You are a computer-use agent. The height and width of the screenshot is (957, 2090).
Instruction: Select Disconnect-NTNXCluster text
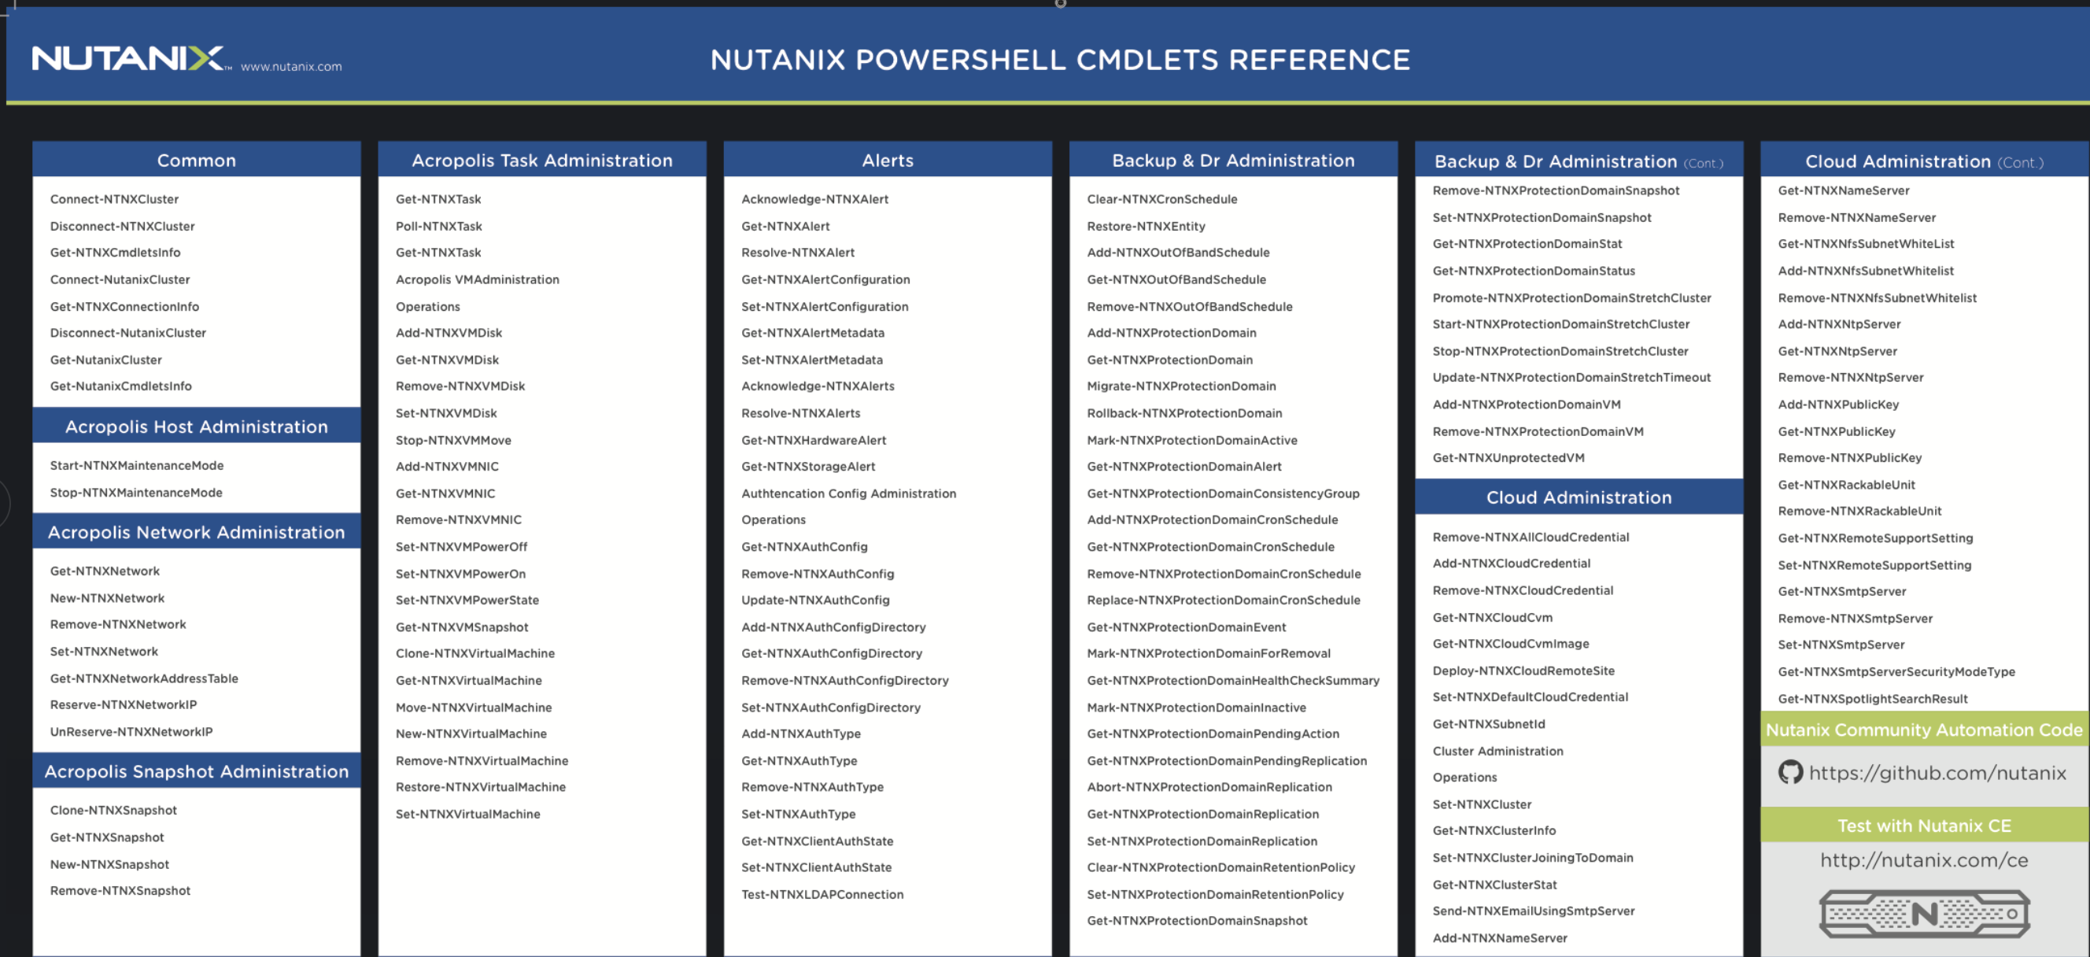pyautogui.click(x=123, y=226)
